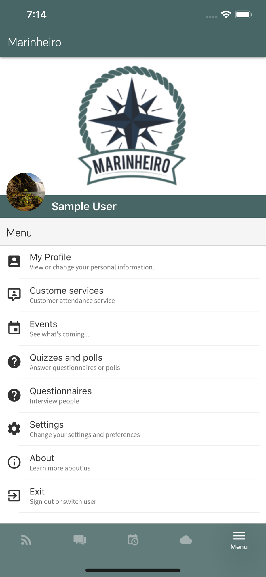The image size is (266, 577).
Task: Tap the About info icon
Action: (x=14, y=462)
